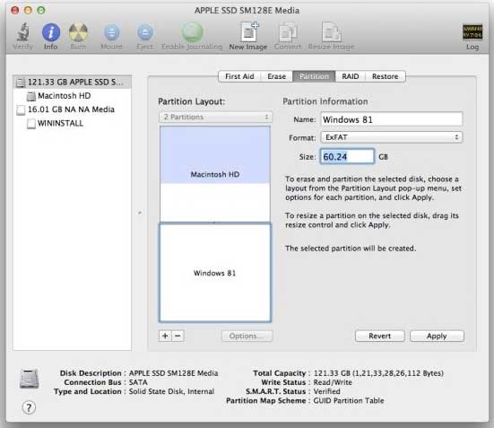Click the Enable Journaling icon
Screen dimensions: 494x428
(x=192, y=32)
